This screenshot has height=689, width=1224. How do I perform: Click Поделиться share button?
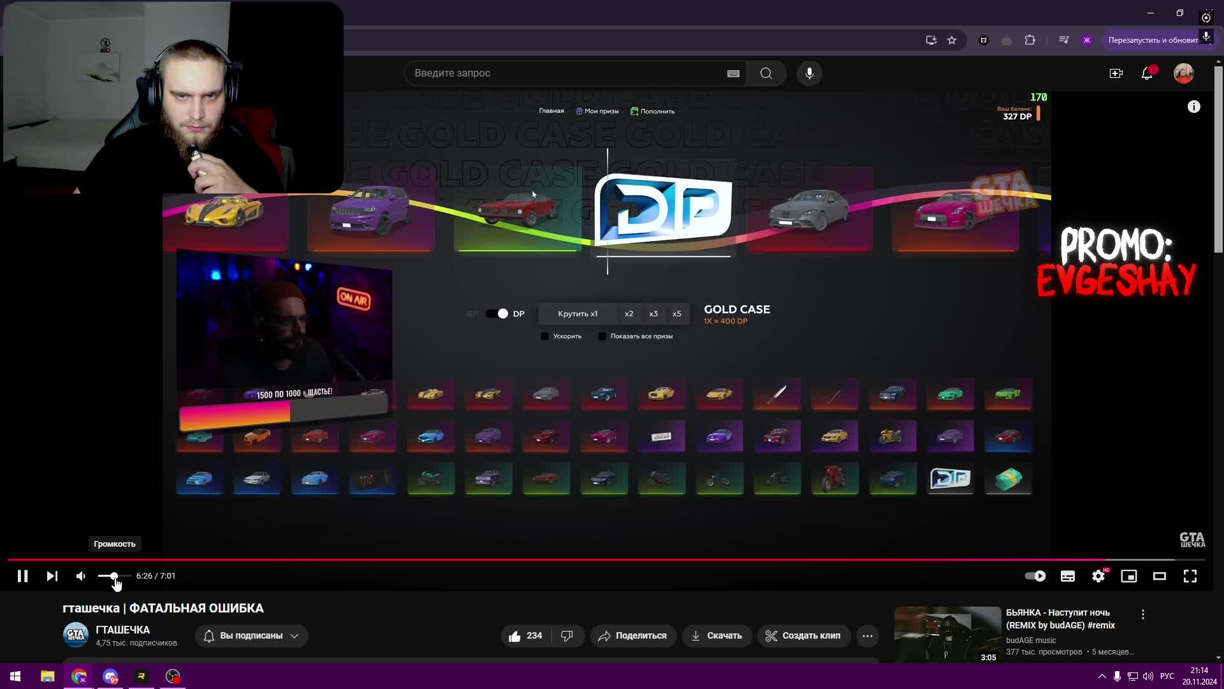632,636
